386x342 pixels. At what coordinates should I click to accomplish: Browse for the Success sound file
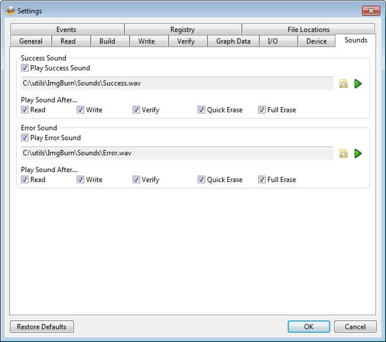pos(344,84)
